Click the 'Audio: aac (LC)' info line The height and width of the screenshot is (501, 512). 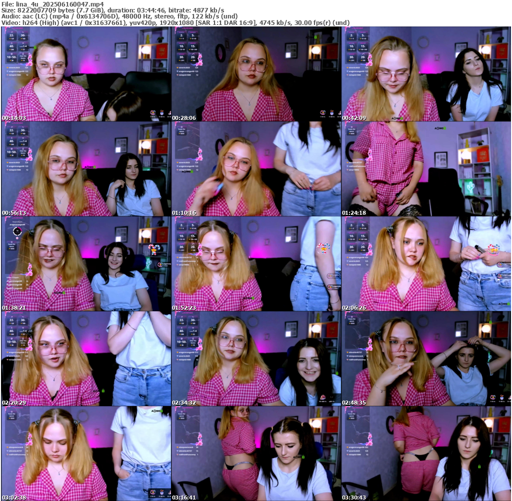pyautogui.click(x=119, y=16)
